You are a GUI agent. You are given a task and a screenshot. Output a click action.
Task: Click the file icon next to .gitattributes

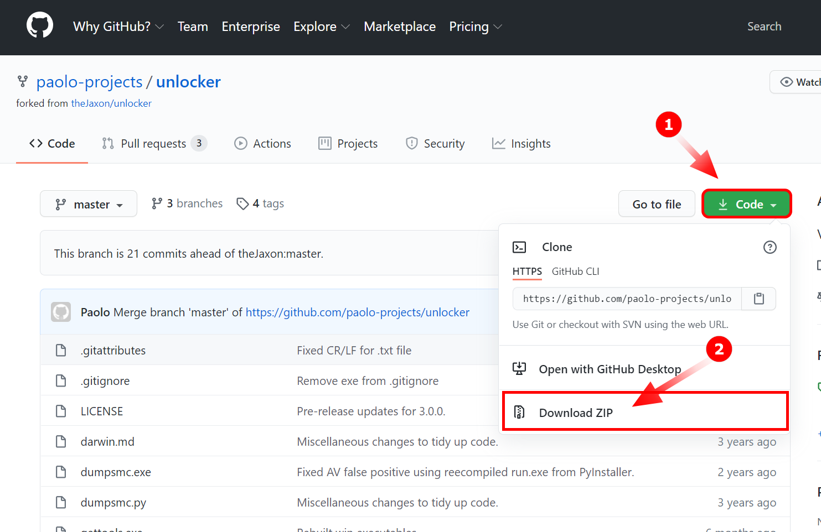pyautogui.click(x=61, y=350)
